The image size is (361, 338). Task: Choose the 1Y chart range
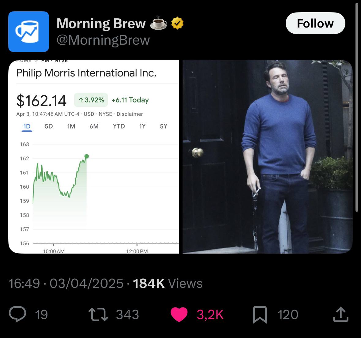click(142, 126)
